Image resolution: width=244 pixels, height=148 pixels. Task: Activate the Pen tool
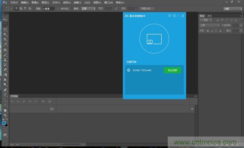click(5, 90)
